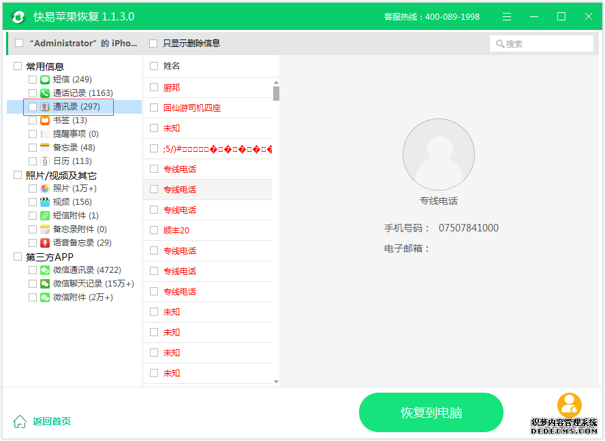Select contact 厨邦 in the list
This screenshot has height=441, width=605.
208,88
